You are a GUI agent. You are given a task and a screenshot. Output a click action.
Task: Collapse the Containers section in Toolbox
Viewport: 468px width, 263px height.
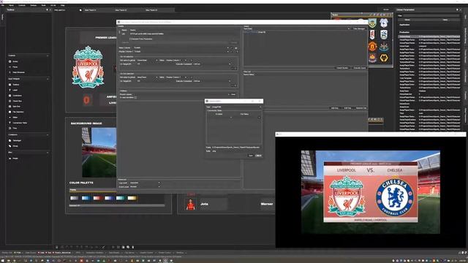[x=48, y=134]
